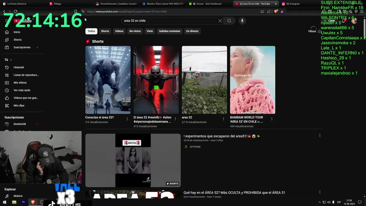
Task: Go back in the browser
Action: pos(4,11)
